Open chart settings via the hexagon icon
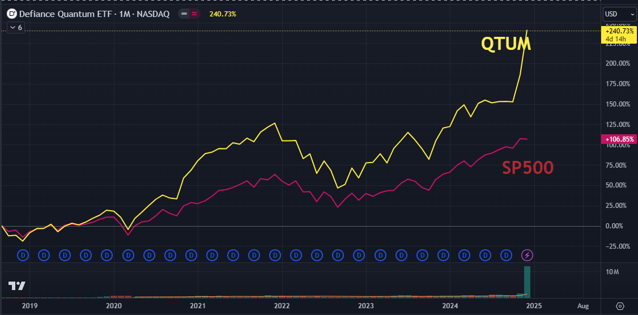 coord(620,306)
